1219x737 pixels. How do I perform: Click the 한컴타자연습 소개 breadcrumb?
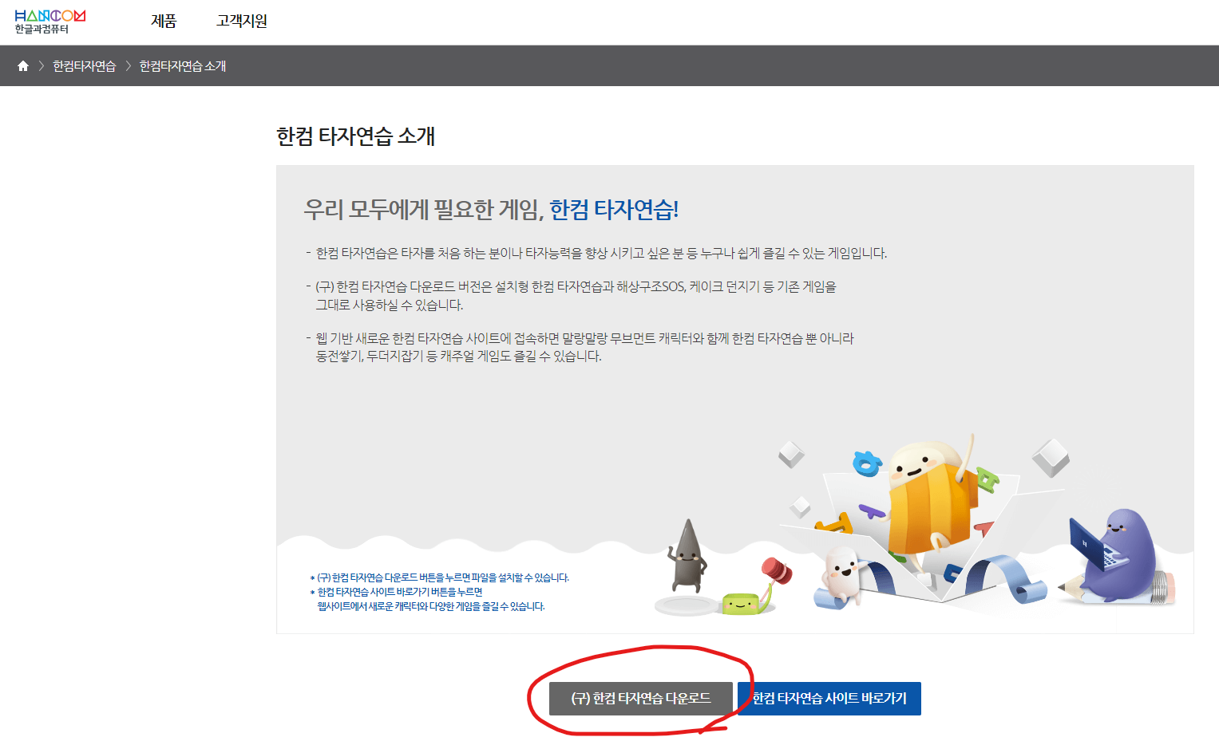pyautogui.click(x=183, y=66)
